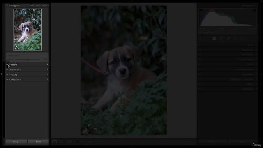
Task: Expand the History panel triangle
Action: click(x=7, y=74)
